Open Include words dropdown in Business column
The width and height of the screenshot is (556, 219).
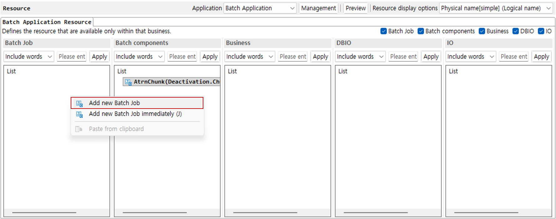250,57
